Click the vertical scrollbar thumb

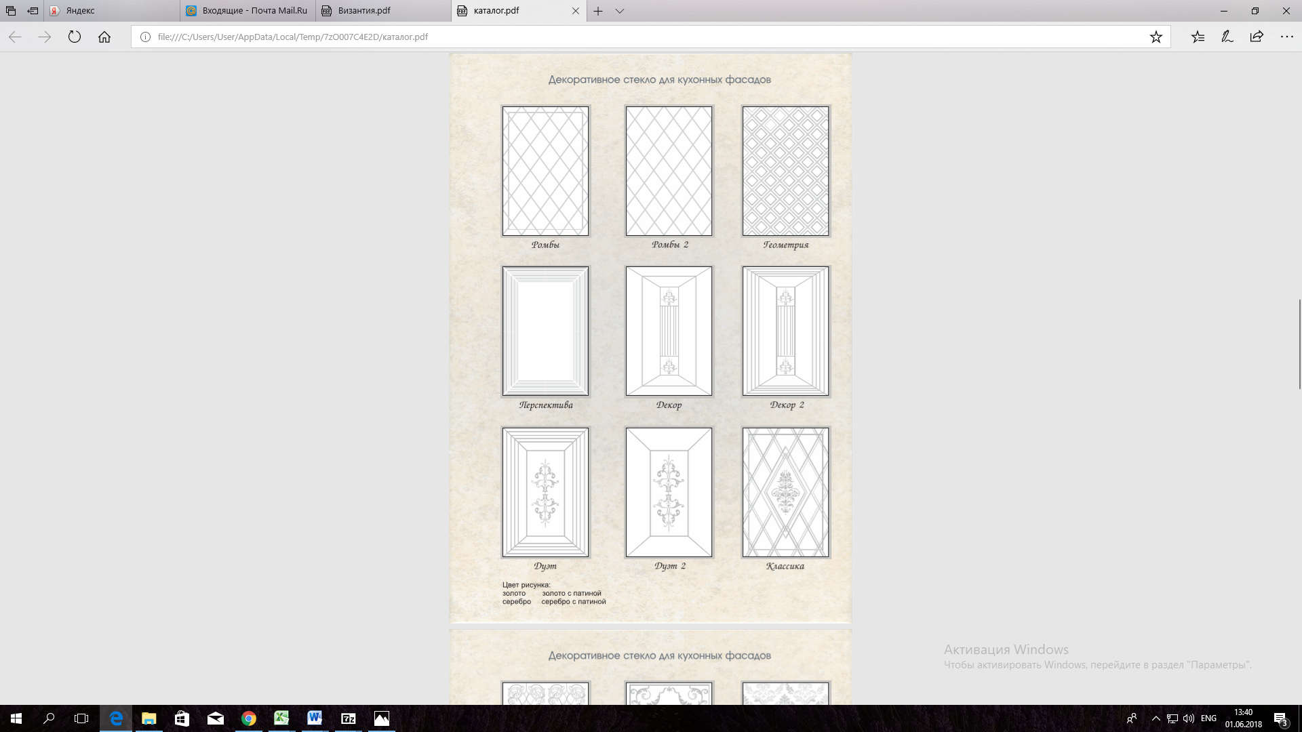click(1299, 343)
